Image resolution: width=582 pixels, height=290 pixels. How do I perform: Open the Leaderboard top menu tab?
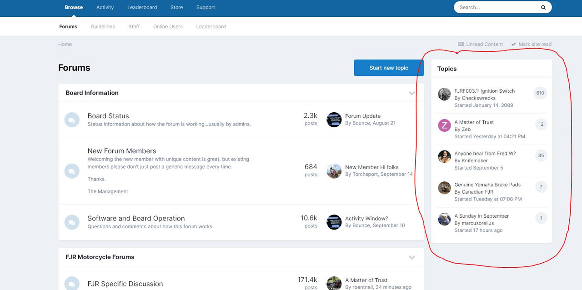142,7
